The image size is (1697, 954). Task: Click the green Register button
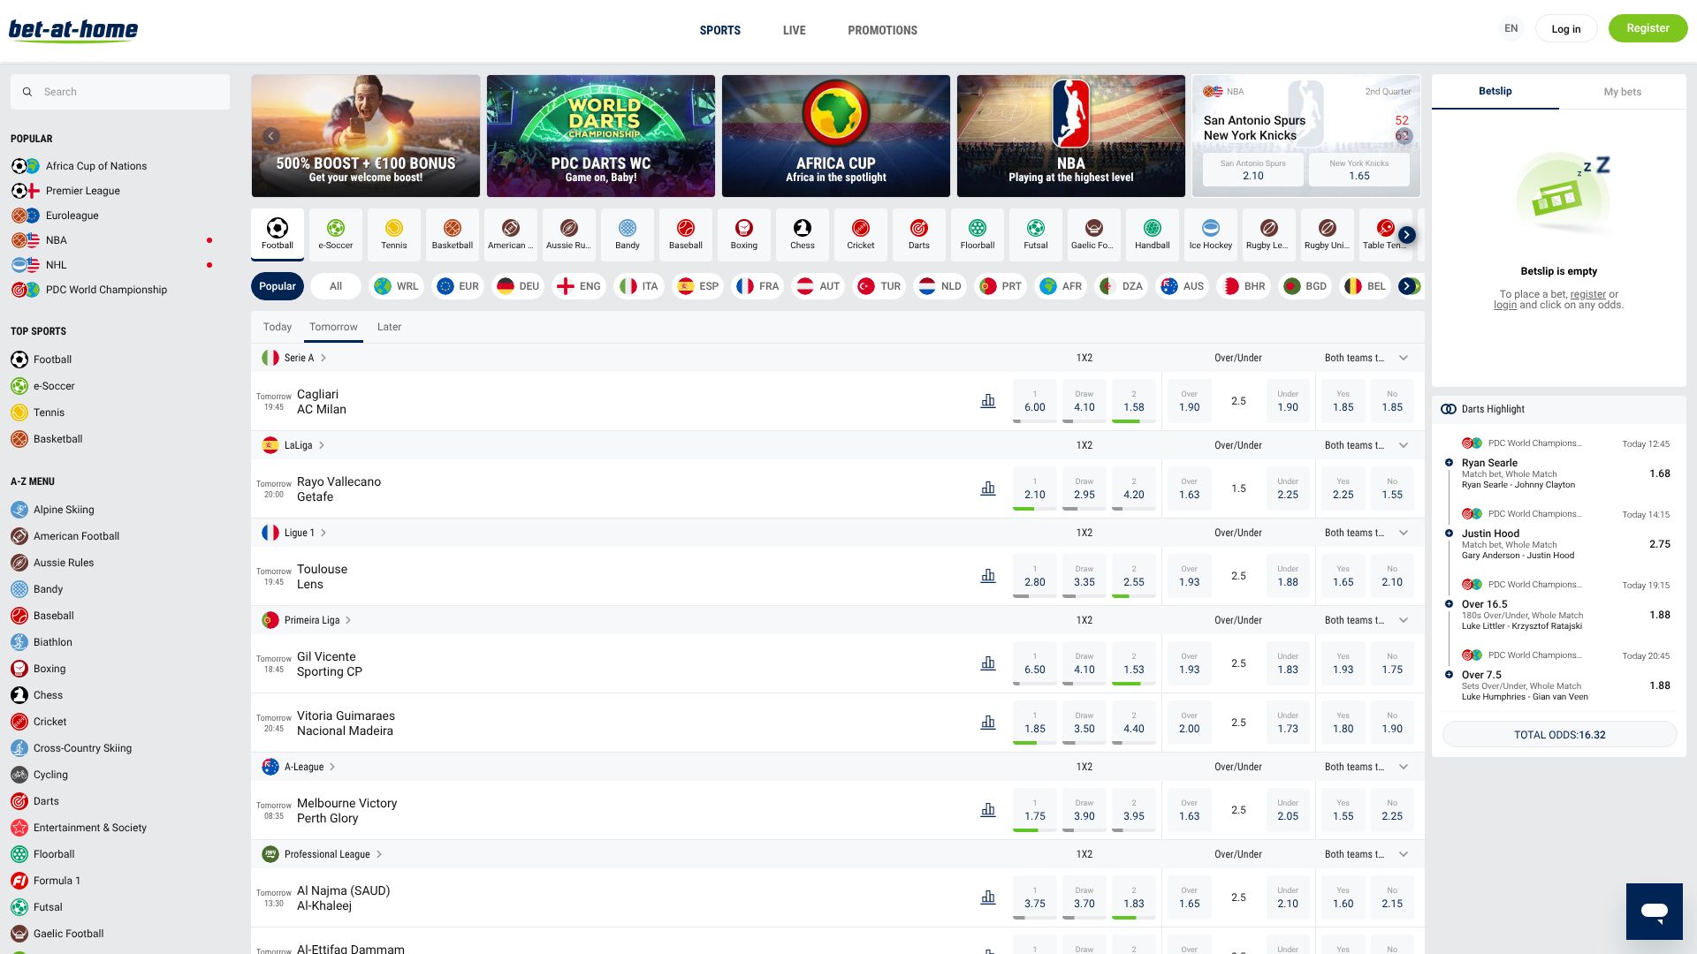click(x=1648, y=28)
